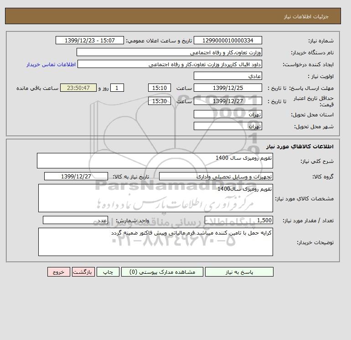Click the تاریخ و ساعت اعلان عمومی label
351x340 pixels.
point(159,41)
